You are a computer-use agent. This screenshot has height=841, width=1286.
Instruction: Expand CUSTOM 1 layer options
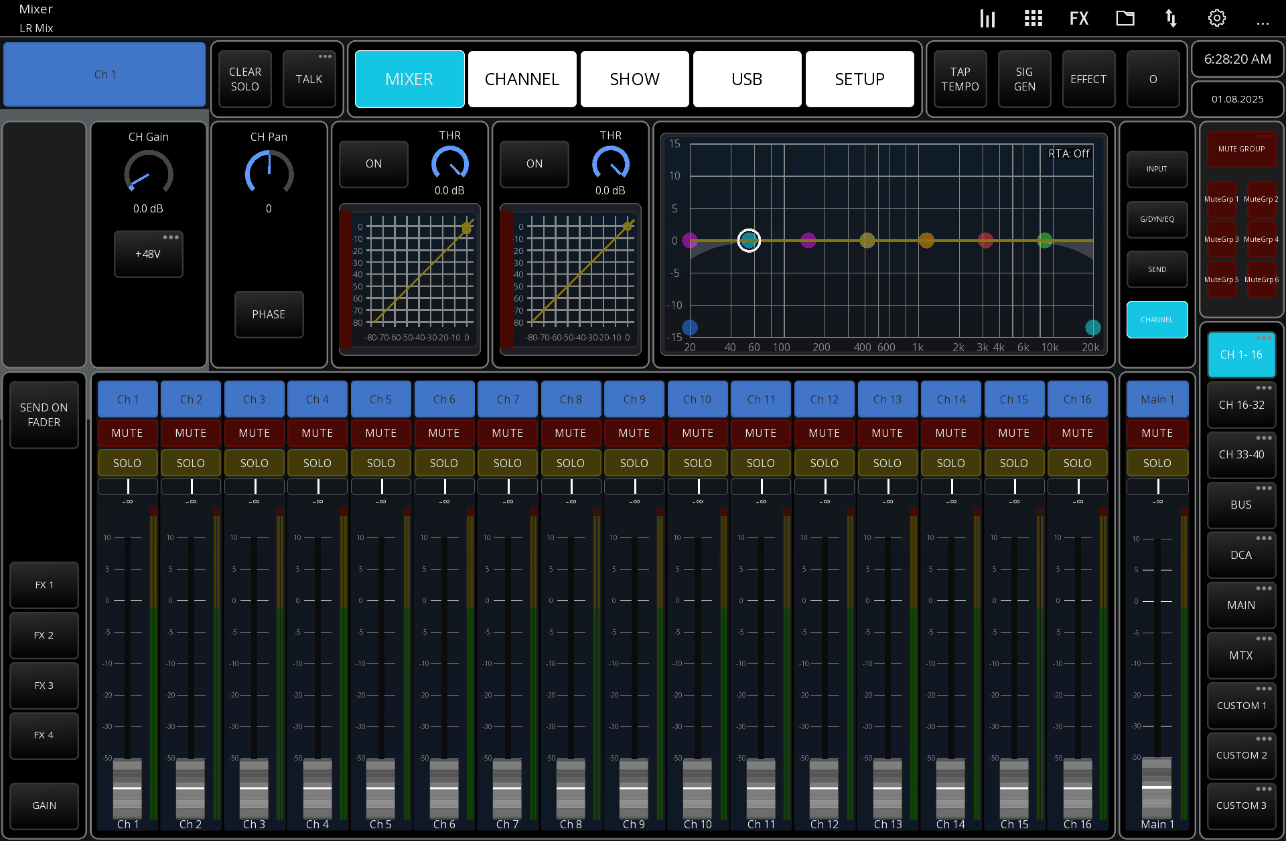(1265, 688)
